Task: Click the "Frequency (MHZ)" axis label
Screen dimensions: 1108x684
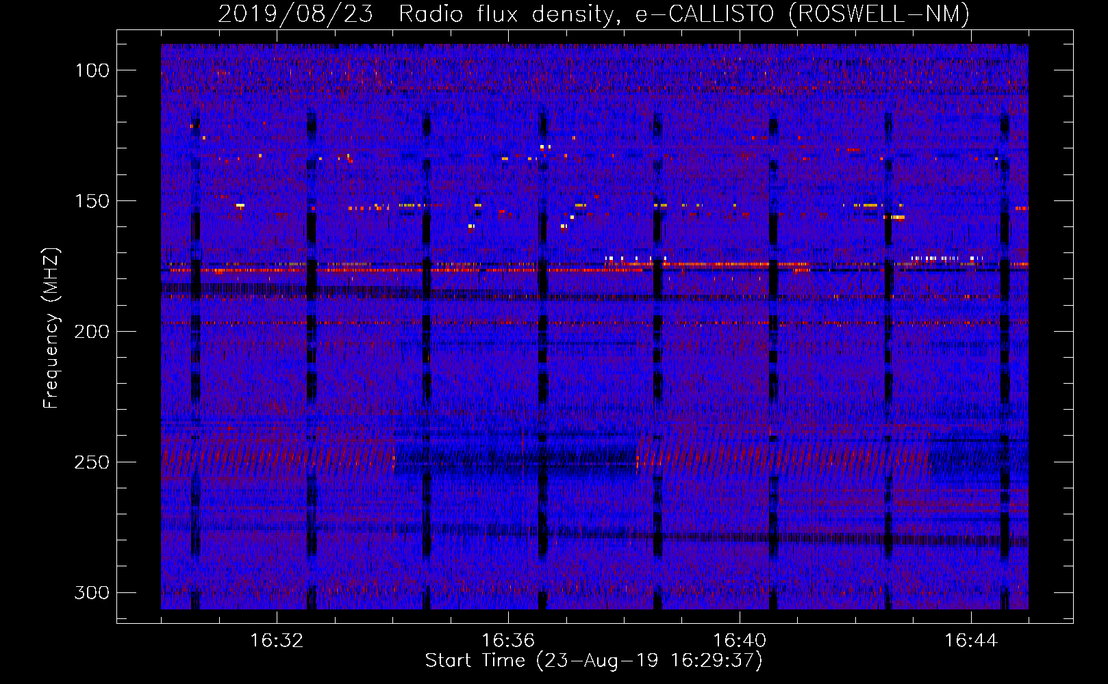Action: pos(51,328)
